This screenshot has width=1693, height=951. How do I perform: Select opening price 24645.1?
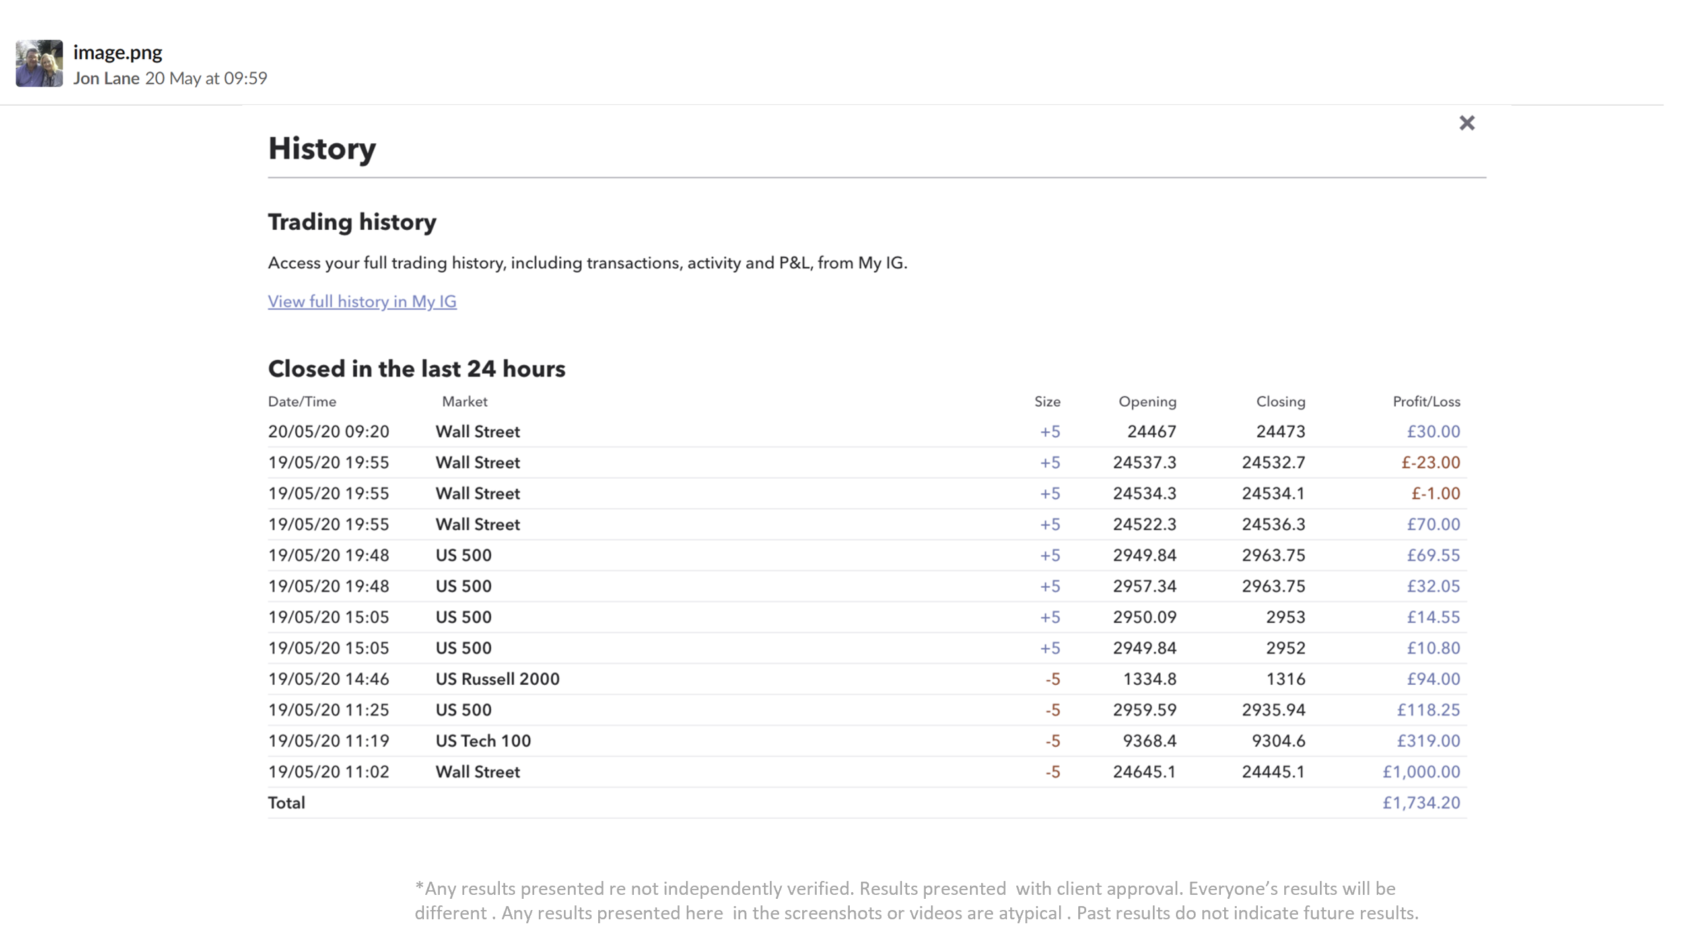coord(1144,772)
